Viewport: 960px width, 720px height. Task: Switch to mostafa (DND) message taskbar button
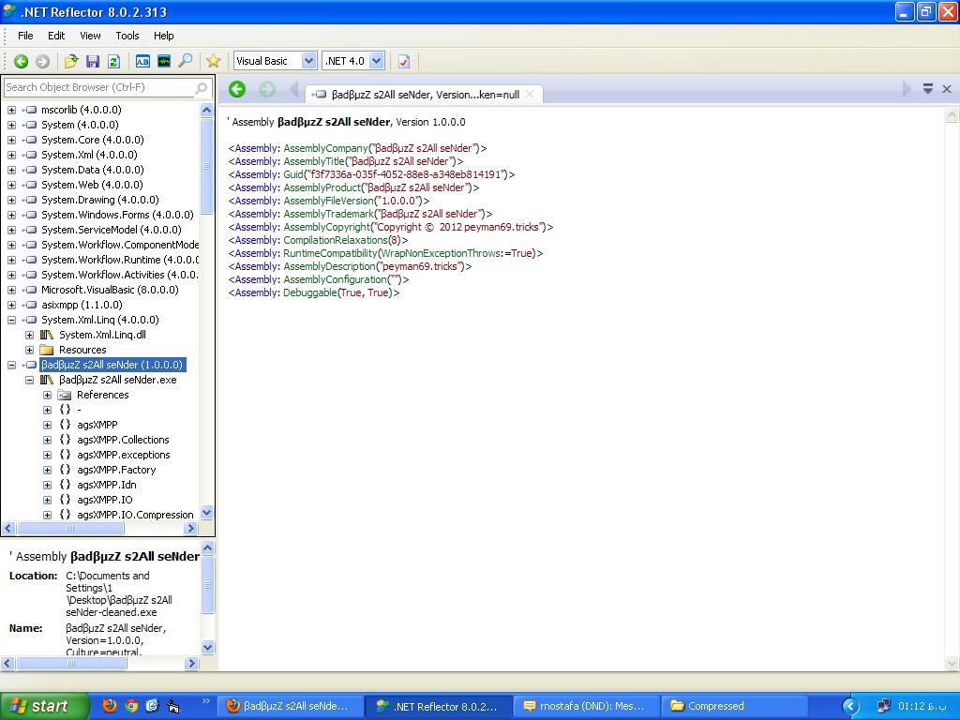click(586, 707)
